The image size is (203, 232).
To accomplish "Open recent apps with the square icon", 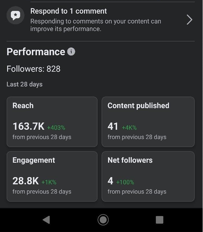I will click(x=159, y=220).
